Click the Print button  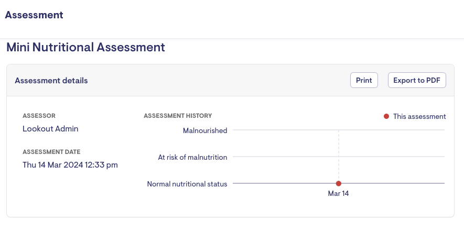click(364, 80)
